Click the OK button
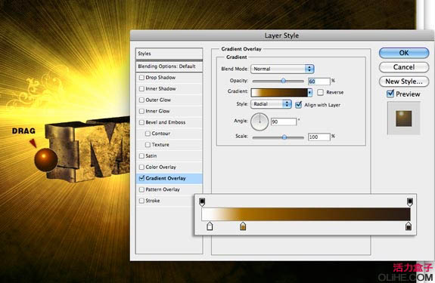The image size is (435, 283). point(404,53)
